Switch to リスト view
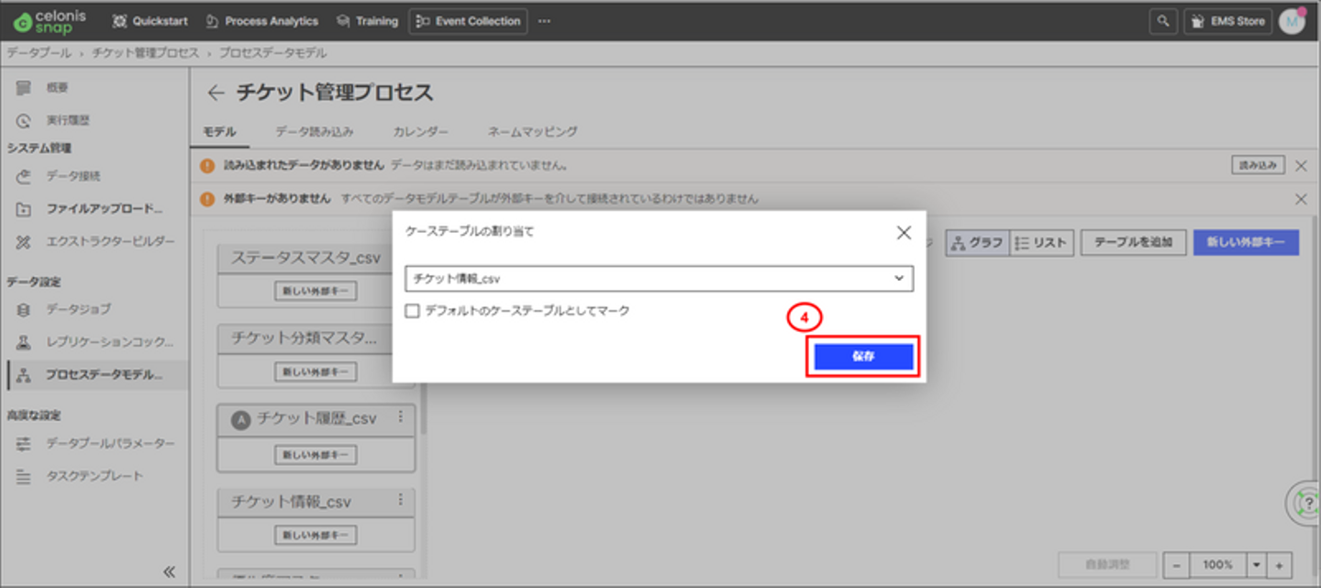1321x588 pixels. click(x=1042, y=243)
